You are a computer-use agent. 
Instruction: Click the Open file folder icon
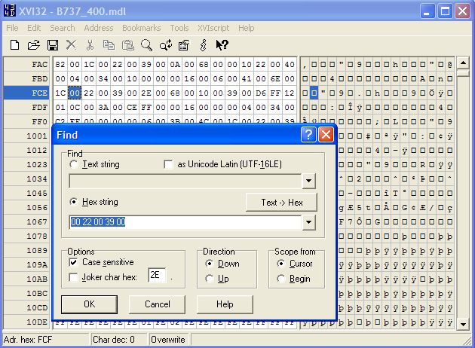[33, 45]
